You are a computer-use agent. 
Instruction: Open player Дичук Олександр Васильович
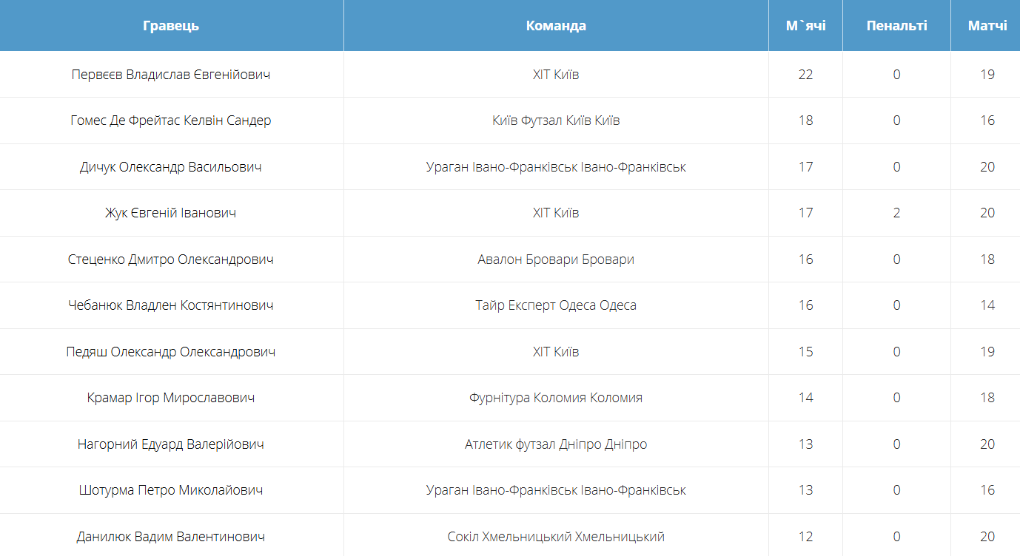[171, 167]
